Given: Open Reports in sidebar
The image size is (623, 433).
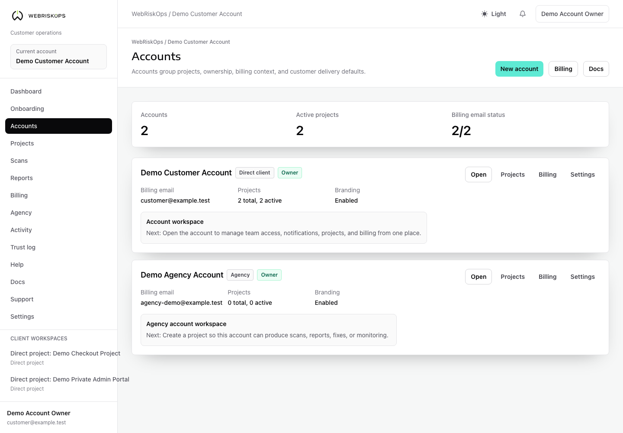Looking at the screenshot, I should point(58,178).
